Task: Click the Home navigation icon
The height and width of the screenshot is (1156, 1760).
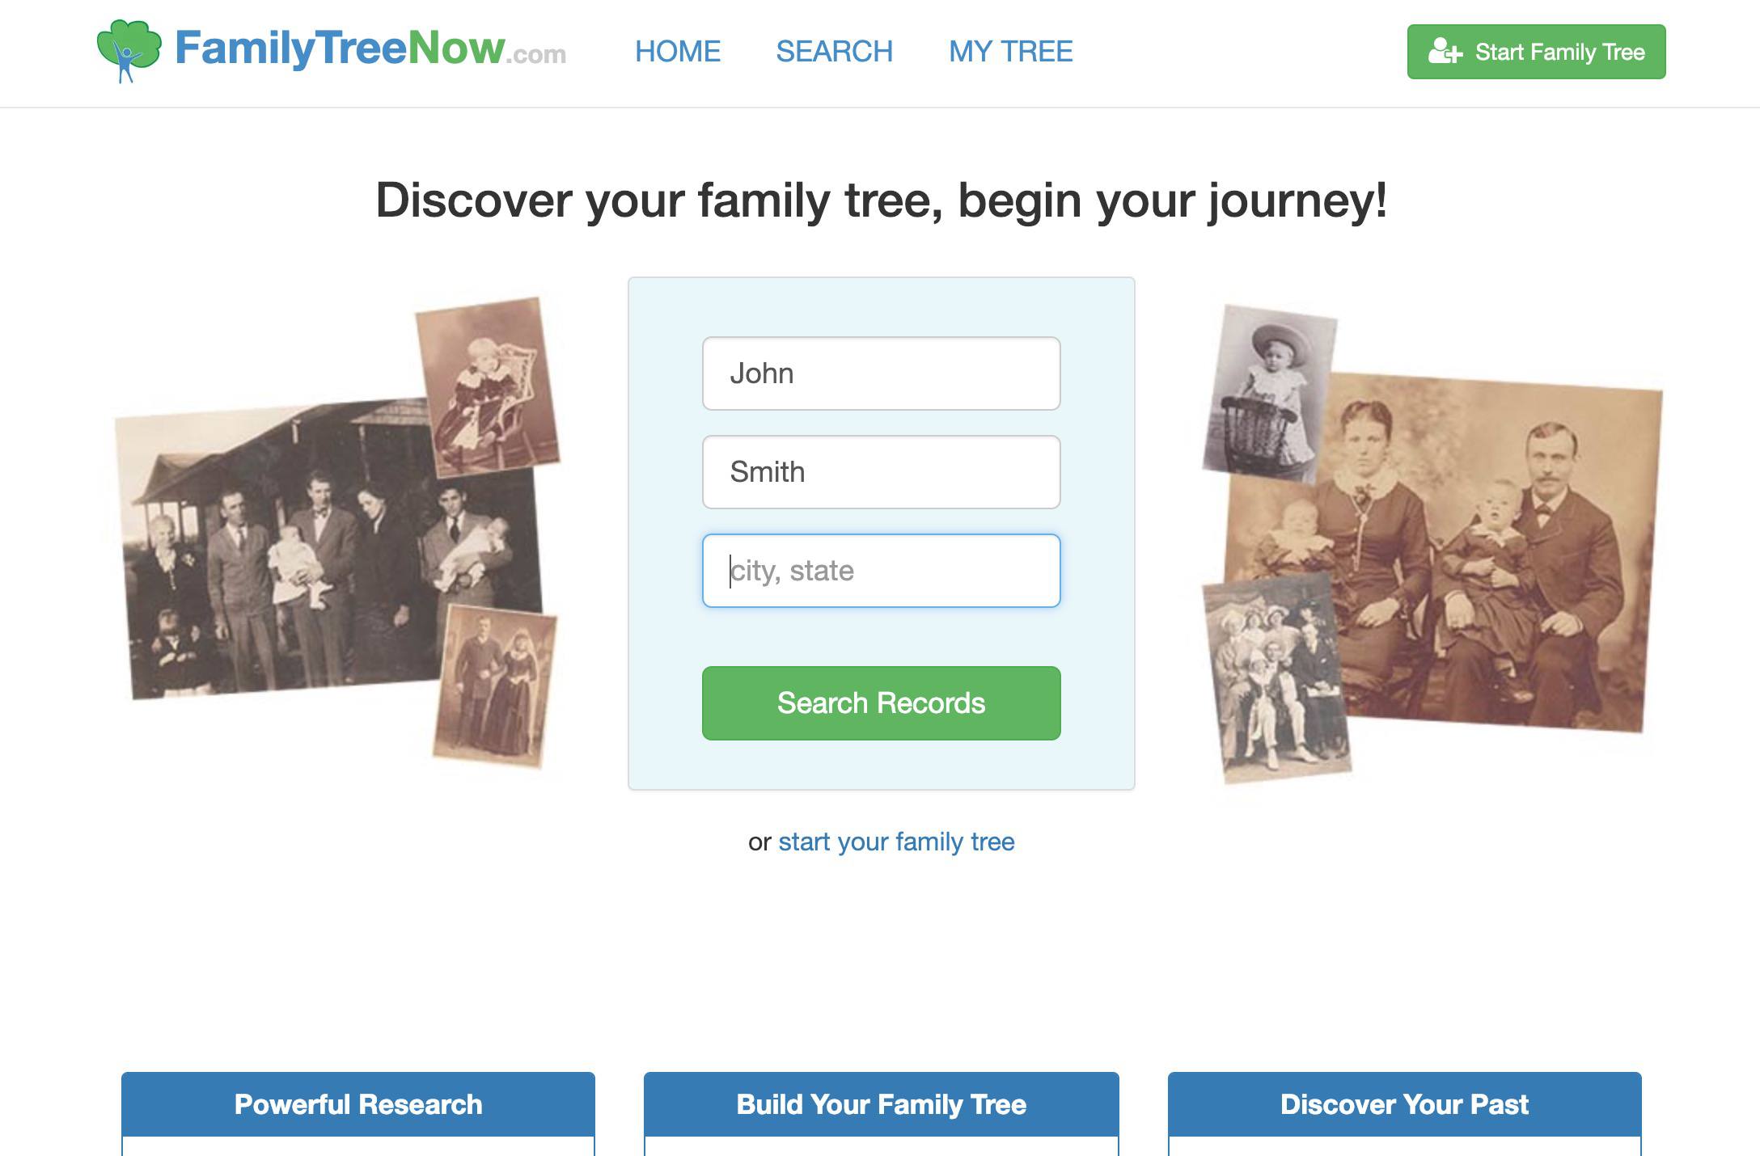Action: tap(676, 50)
